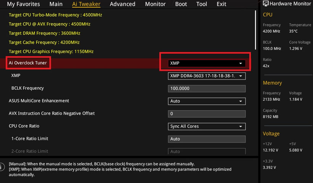Image resolution: width=313 pixels, height=183 pixels.
Task: Switch to the Main tab
Action: click(x=56, y=4)
